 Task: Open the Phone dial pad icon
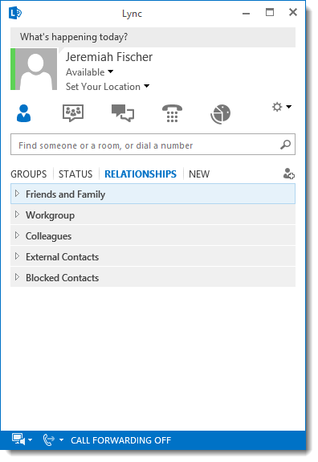[172, 113]
